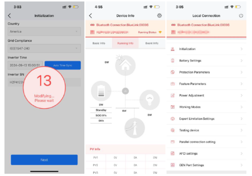252x176 pixels.
Task: Switch to the Basic Info tab
Action: (99, 43)
